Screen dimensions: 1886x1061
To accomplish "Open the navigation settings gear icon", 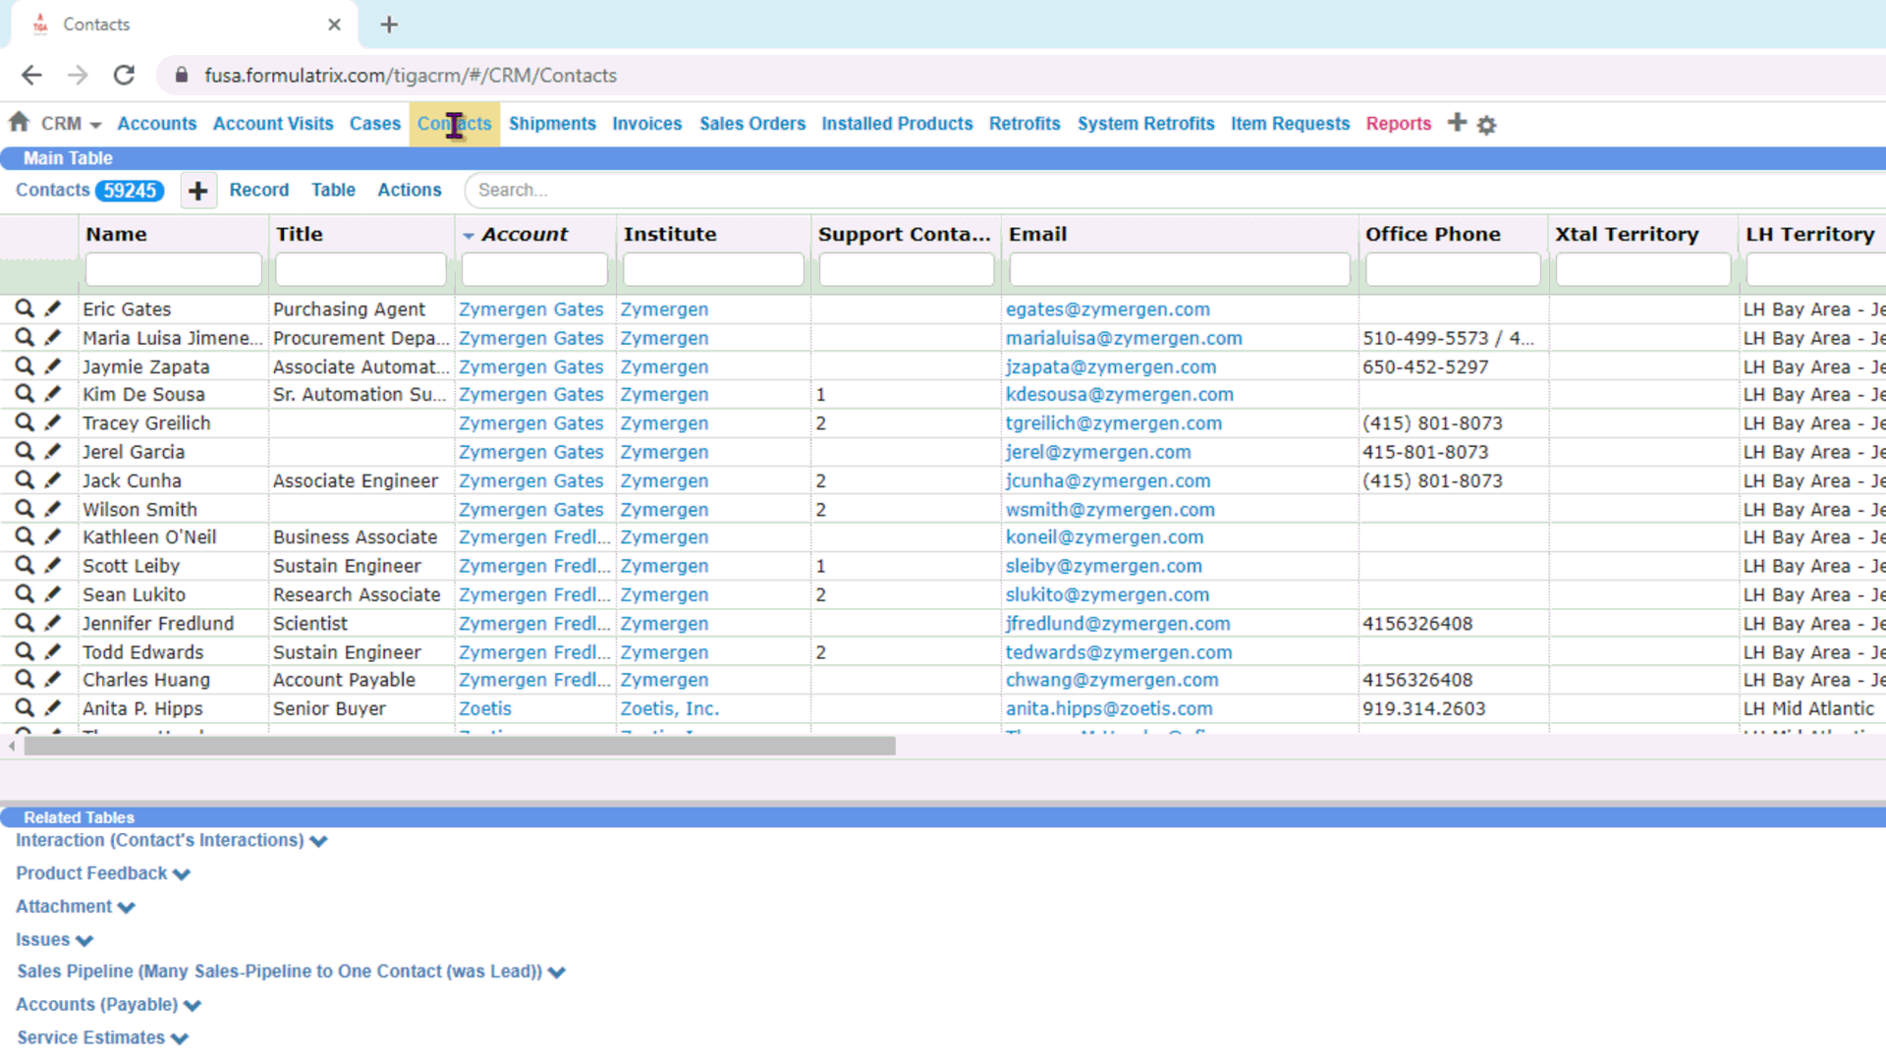I will (1486, 125).
